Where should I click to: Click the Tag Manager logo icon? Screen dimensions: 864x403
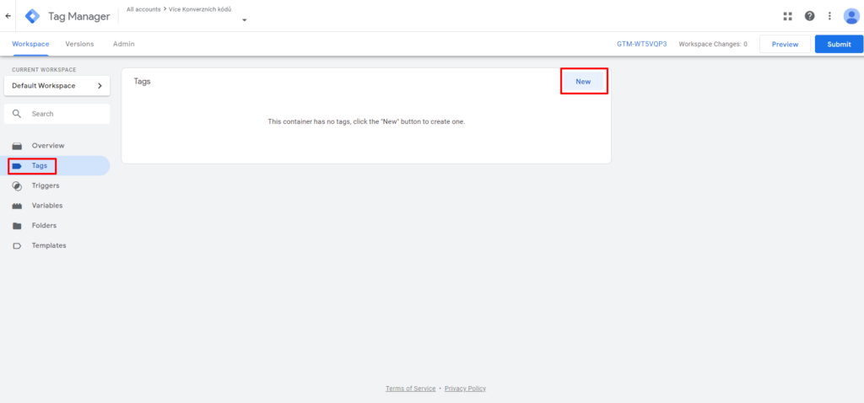pos(33,16)
